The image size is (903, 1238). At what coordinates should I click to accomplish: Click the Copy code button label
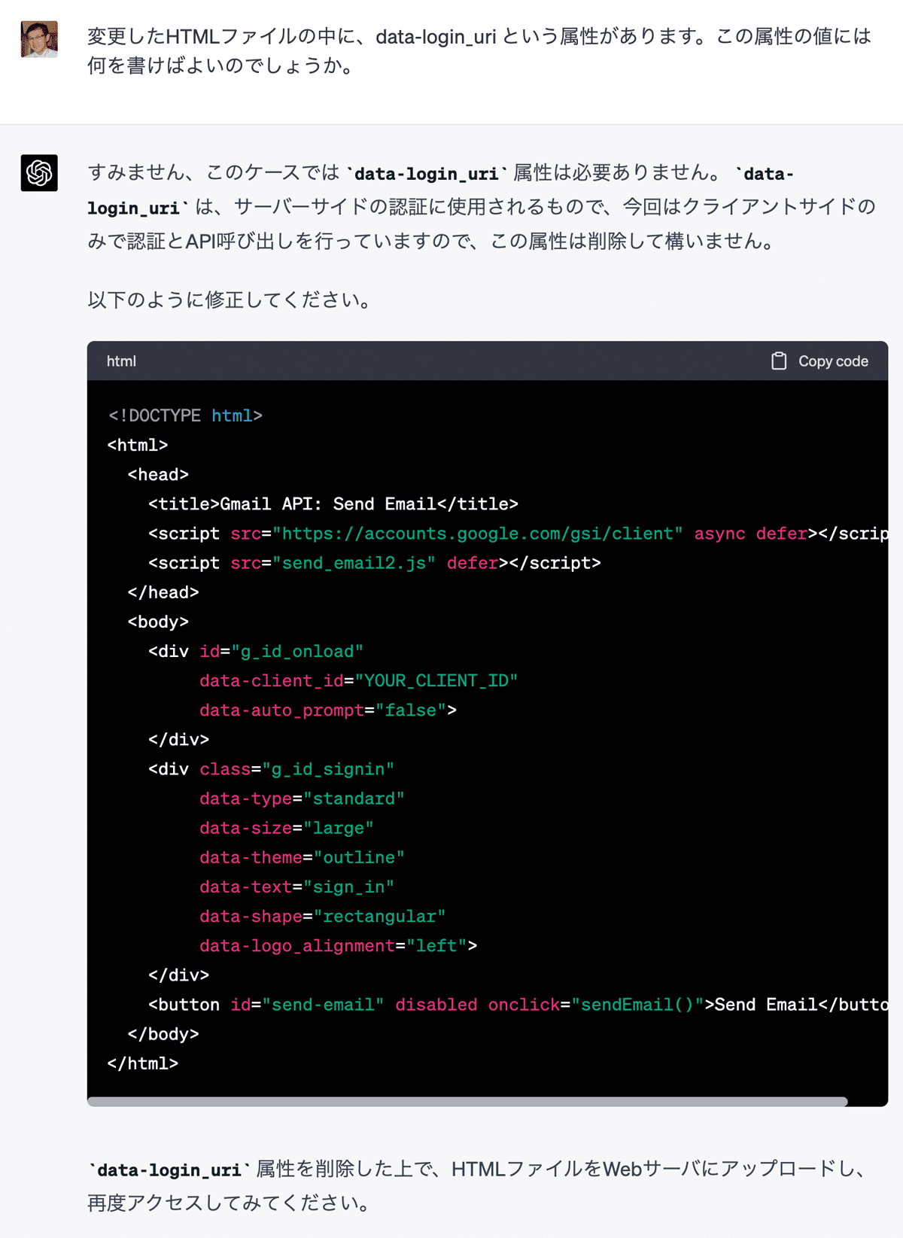(x=833, y=361)
